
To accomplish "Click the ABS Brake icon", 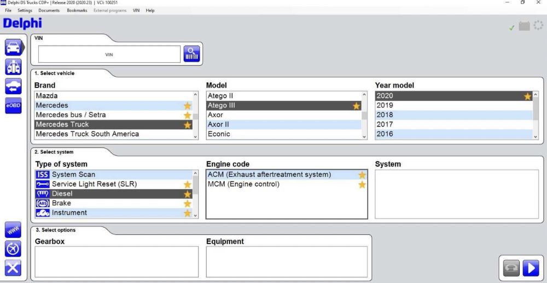I will click(43, 203).
